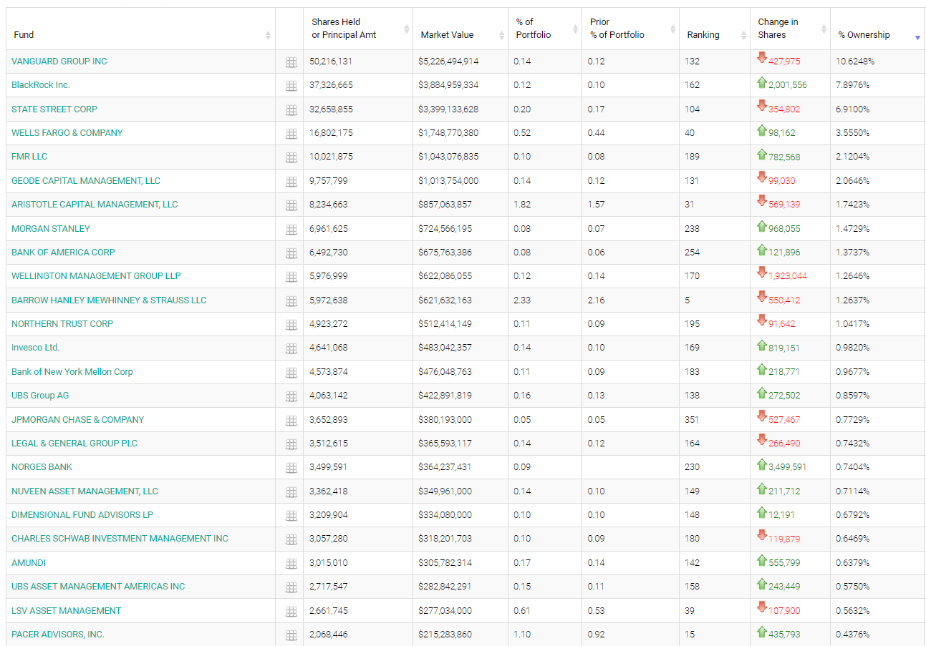Click shares held value 8,234,663
This screenshot has width=926, height=646.
point(329,205)
